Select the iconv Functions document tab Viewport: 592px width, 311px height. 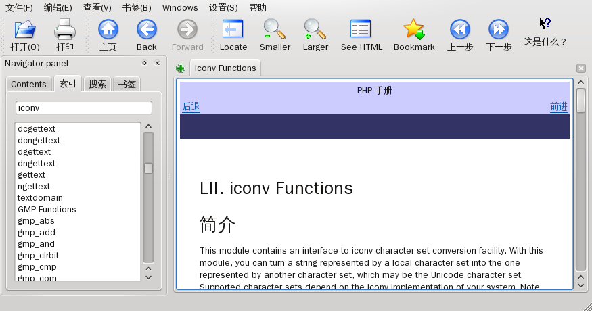point(225,68)
